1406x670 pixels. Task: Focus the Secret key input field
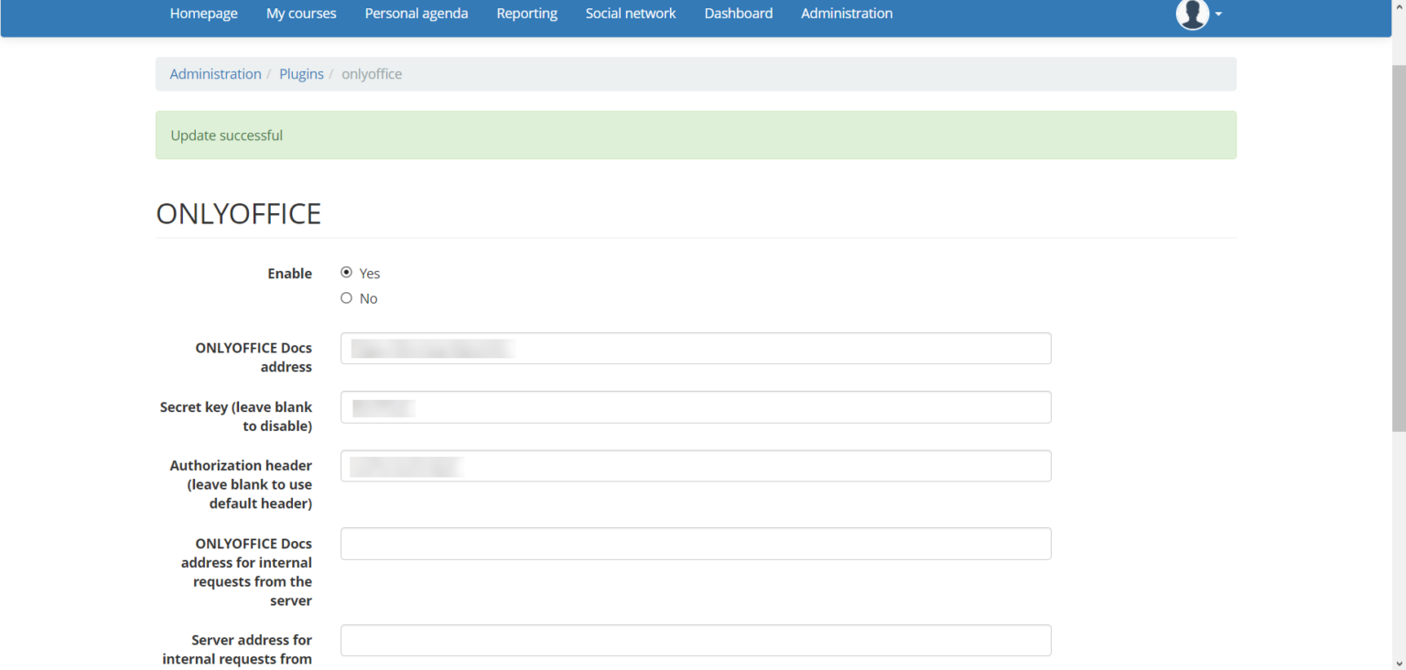(696, 406)
